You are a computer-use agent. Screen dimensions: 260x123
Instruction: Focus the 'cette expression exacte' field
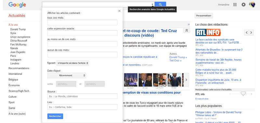[x=82, y=33]
